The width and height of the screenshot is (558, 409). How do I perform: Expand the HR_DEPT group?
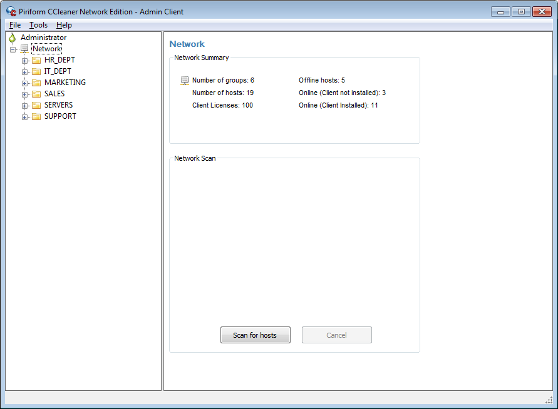pyautogui.click(x=24, y=61)
